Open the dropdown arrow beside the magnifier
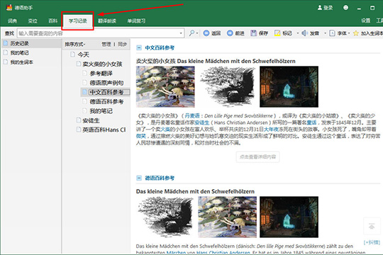 coord(197,33)
